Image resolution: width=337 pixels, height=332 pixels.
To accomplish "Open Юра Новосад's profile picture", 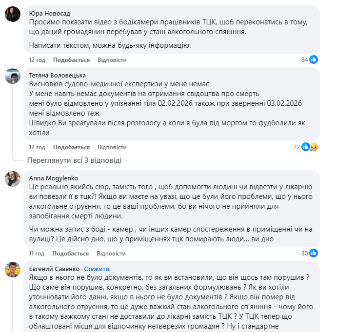I will tap(13, 14).
